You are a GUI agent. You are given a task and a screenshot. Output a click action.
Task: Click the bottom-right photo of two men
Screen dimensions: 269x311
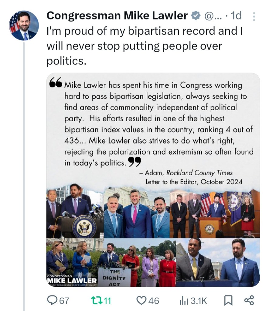pyautogui.click(x=218, y=263)
